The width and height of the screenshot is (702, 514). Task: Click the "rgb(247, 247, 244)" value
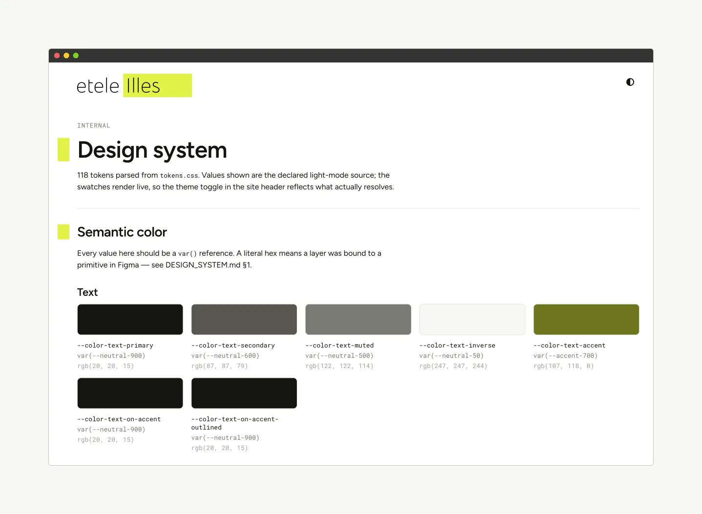click(454, 366)
